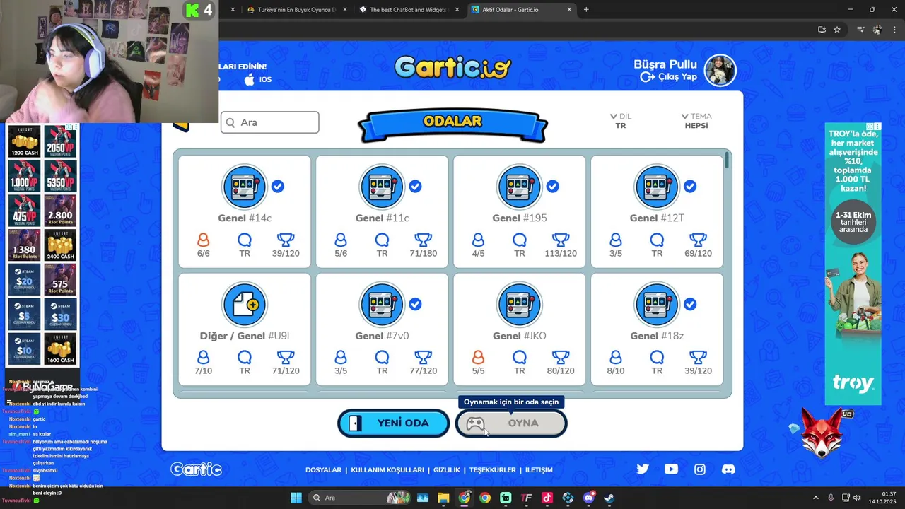Open the Chrome media control icon
Viewport: 905px width, 509px height.
coord(860,30)
